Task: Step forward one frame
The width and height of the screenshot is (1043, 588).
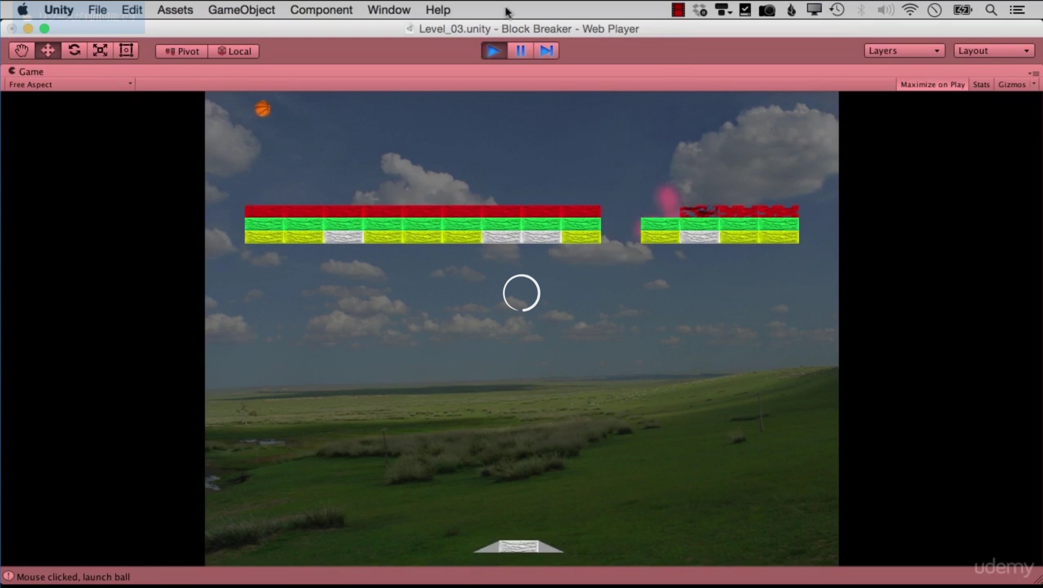Action: pos(546,51)
